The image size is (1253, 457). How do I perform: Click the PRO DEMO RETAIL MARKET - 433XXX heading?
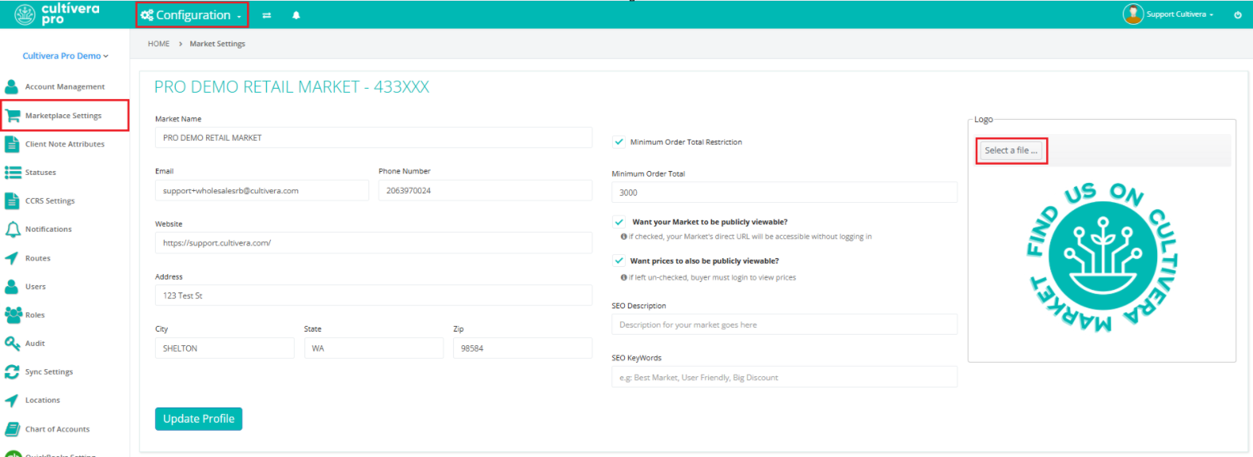(292, 87)
